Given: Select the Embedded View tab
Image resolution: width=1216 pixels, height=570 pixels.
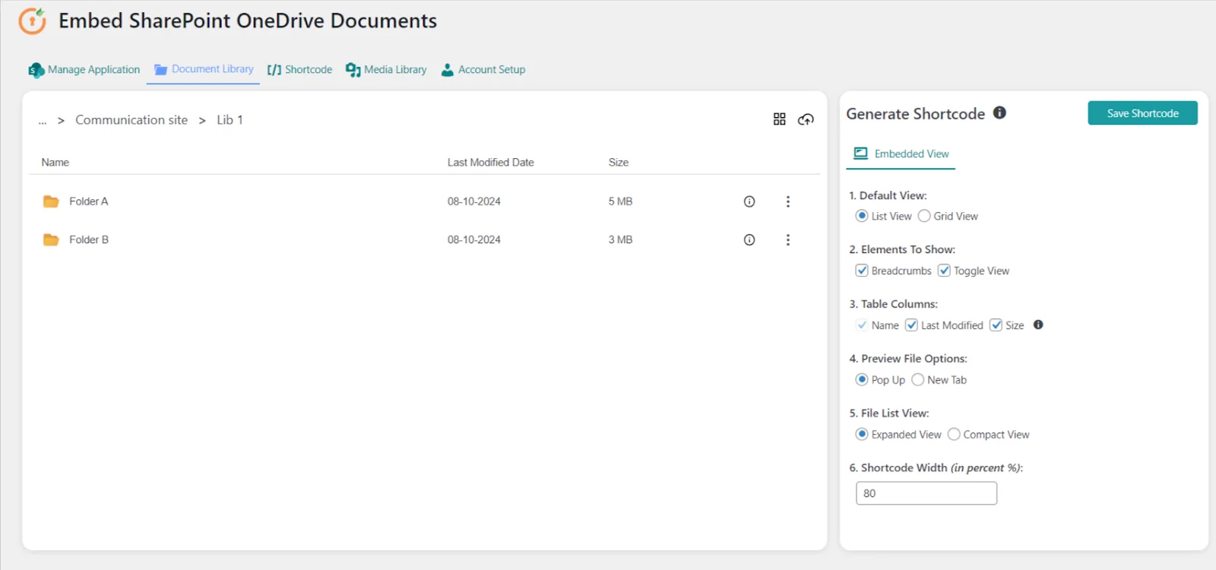Looking at the screenshot, I should (x=901, y=154).
